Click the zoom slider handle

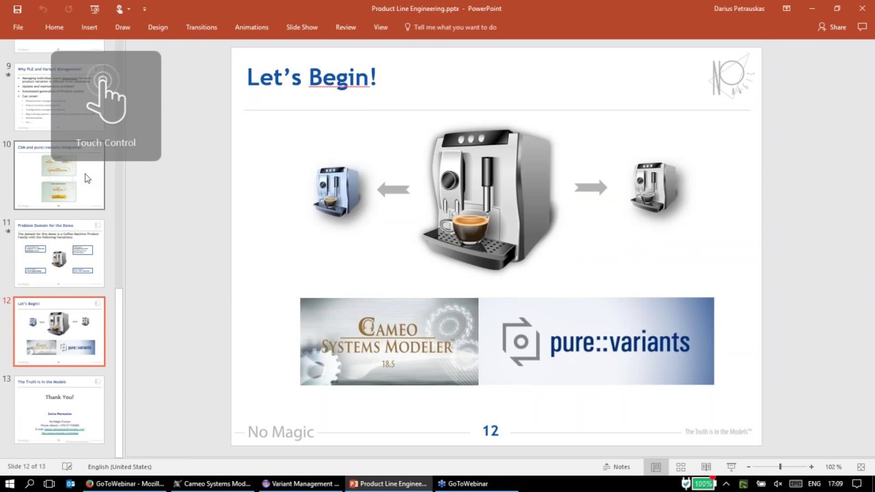pos(780,467)
